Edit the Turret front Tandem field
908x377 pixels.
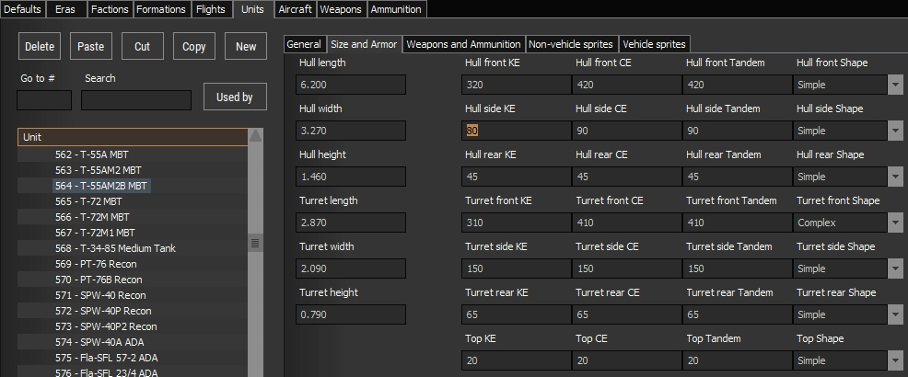[x=737, y=223]
